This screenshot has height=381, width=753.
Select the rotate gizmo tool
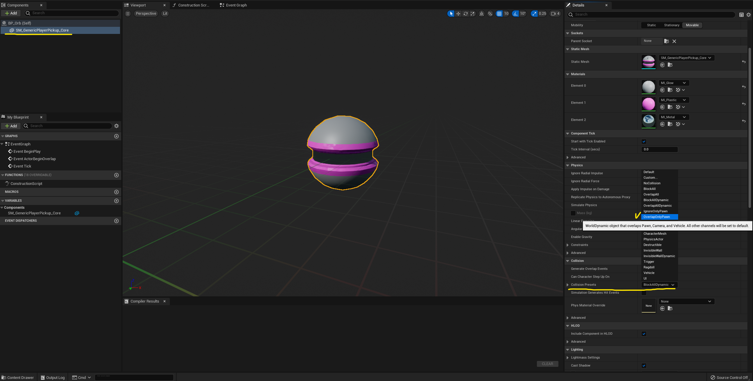(x=465, y=14)
